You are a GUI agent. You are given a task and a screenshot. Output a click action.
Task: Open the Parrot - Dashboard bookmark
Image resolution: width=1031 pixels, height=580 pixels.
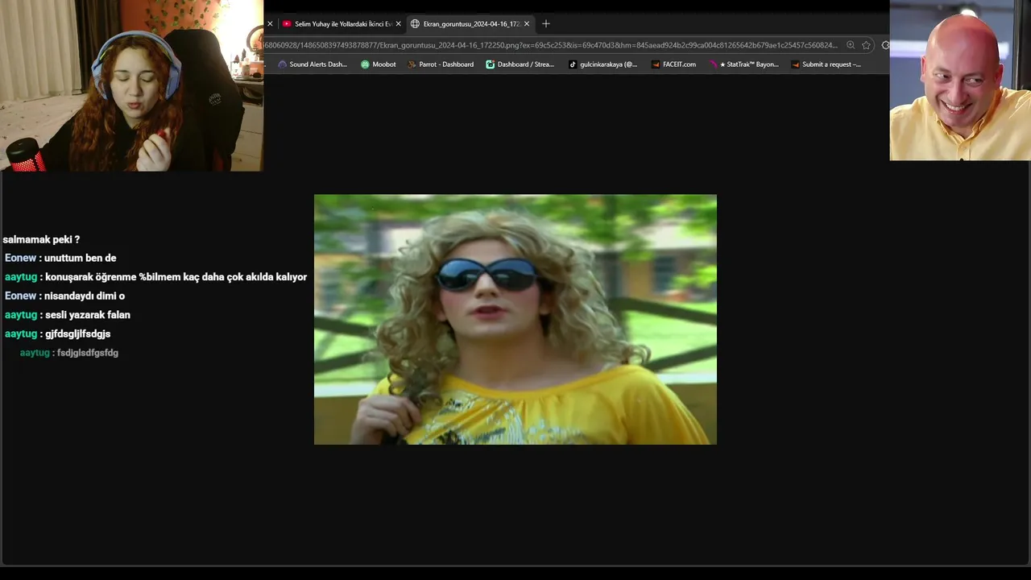pos(441,64)
